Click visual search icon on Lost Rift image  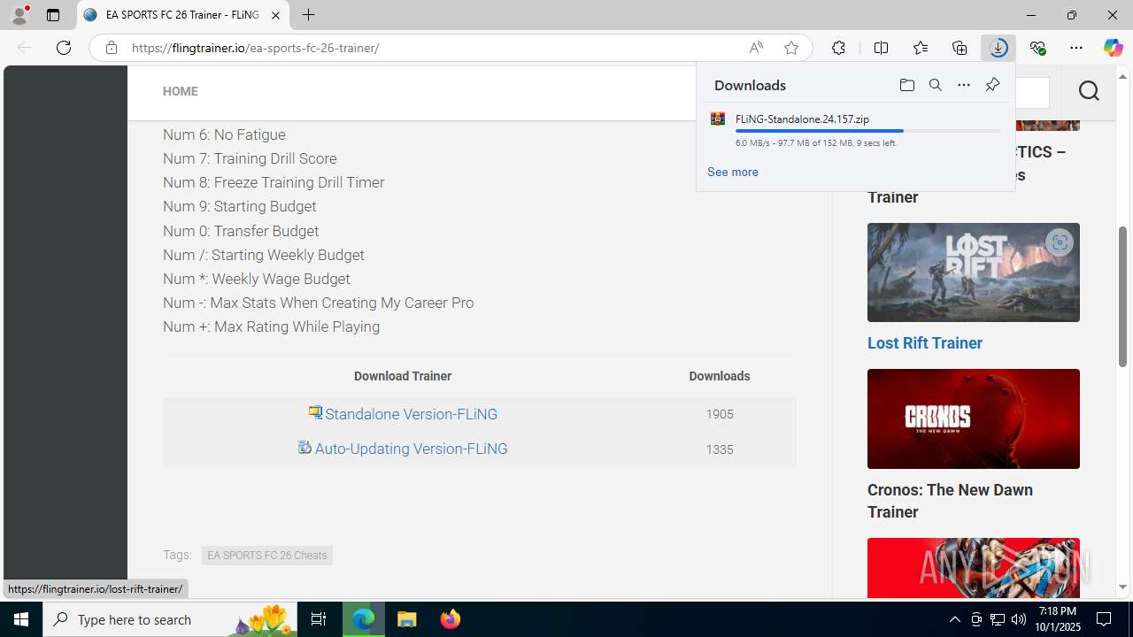(1059, 242)
